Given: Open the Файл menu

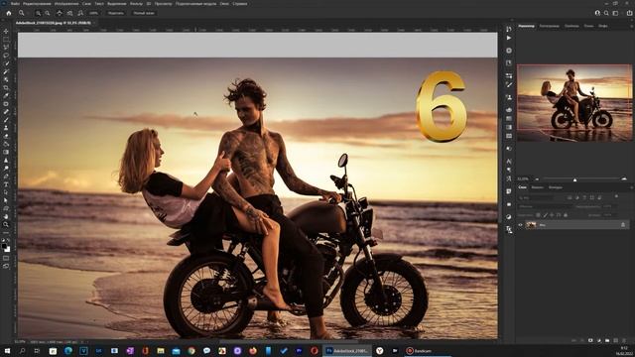Looking at the screenshot, I should click(x=15, y=4).
